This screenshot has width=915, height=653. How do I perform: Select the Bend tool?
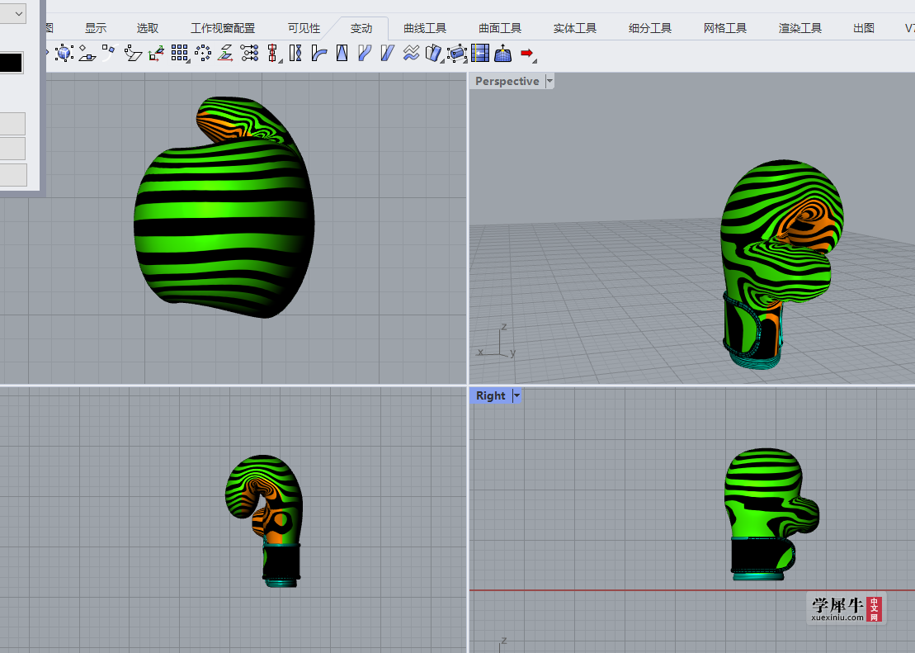(x=318, y=54)
